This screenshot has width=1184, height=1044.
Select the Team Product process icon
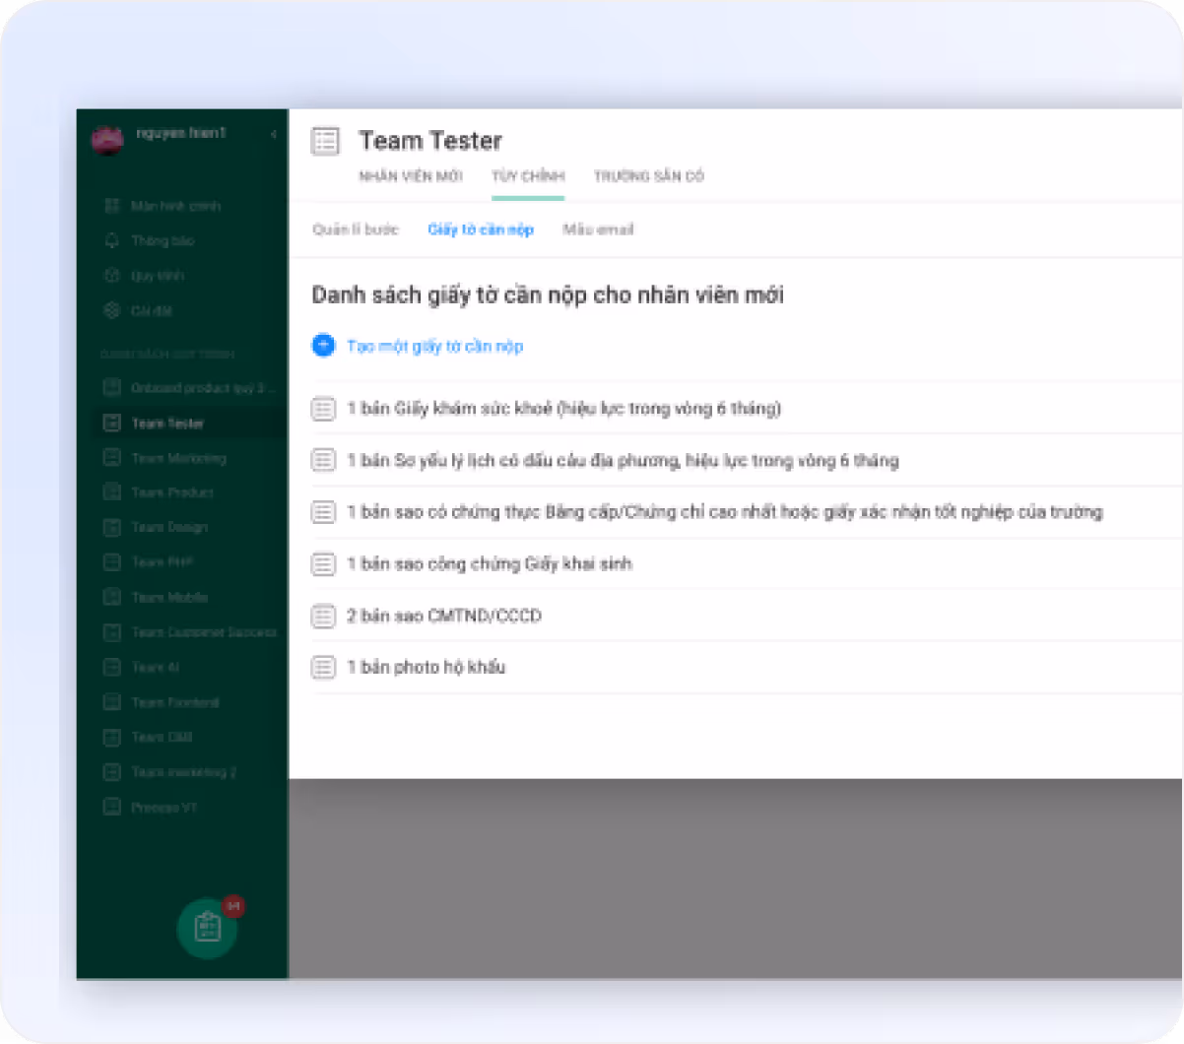coord(112,492)
